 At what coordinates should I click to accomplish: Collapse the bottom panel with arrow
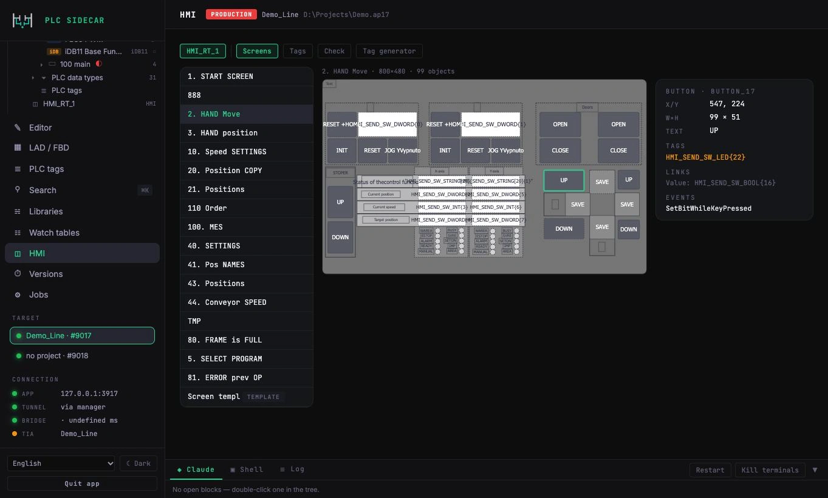pyautogui.click(x=815, y=470)
